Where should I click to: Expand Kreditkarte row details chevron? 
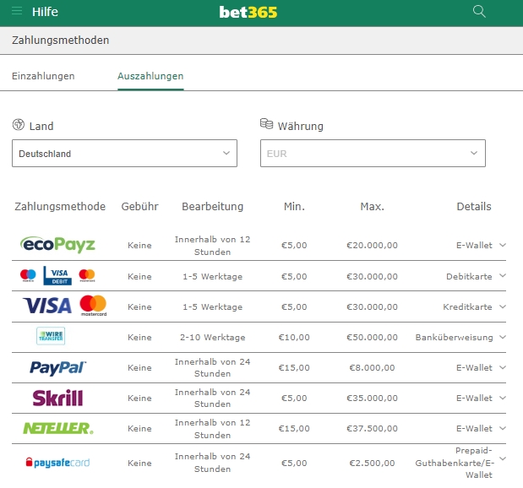point(503,306)
